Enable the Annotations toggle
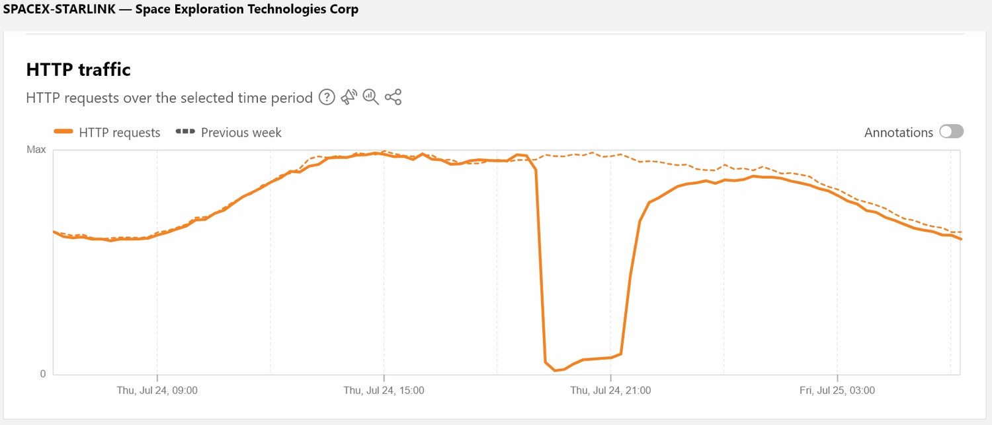This screenshot has height=425, width=992. (x=951, y=131)
